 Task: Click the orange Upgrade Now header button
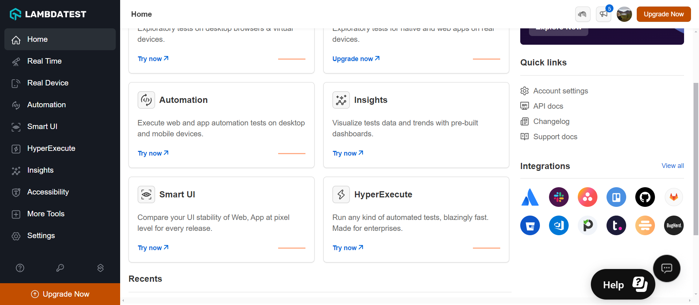click(x=663, y=14)
